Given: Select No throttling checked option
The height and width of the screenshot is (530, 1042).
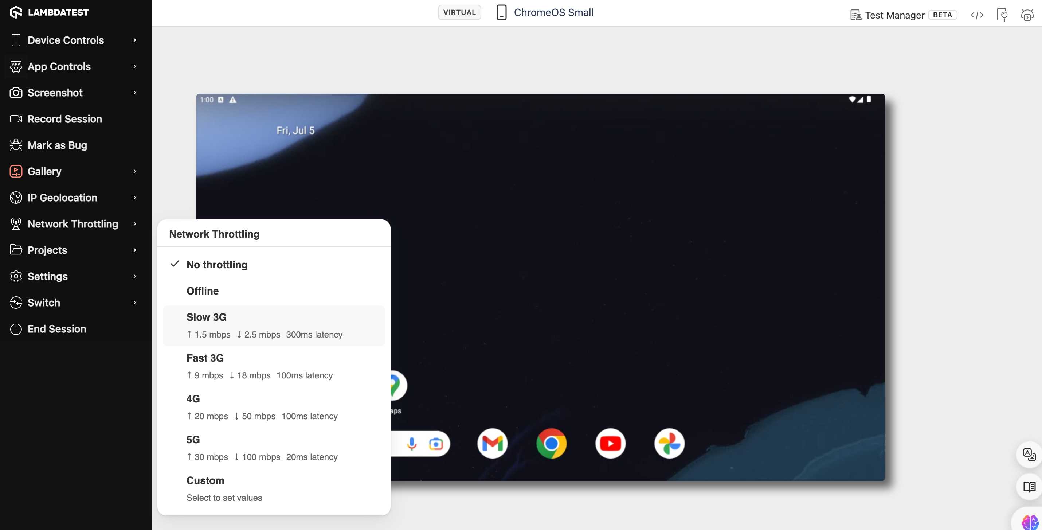Looking at the screenshot, I should point(217,265).
